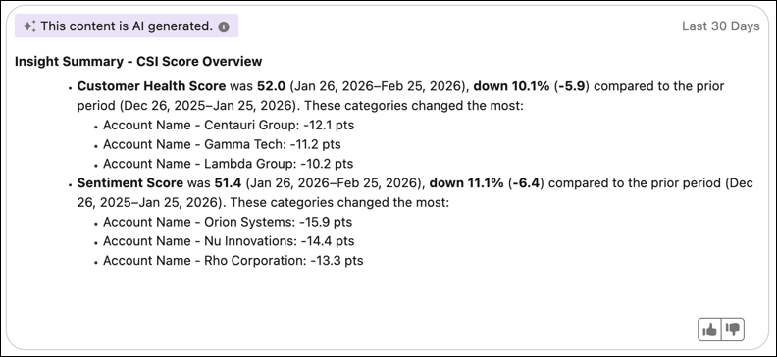Screen dimensions: 777x357
Task: Click the thumbs up feedback icon
Action: point(710,330)
